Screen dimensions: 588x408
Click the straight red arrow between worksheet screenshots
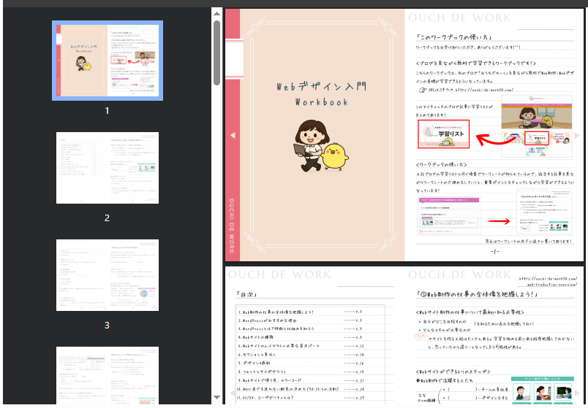[499, 220]
